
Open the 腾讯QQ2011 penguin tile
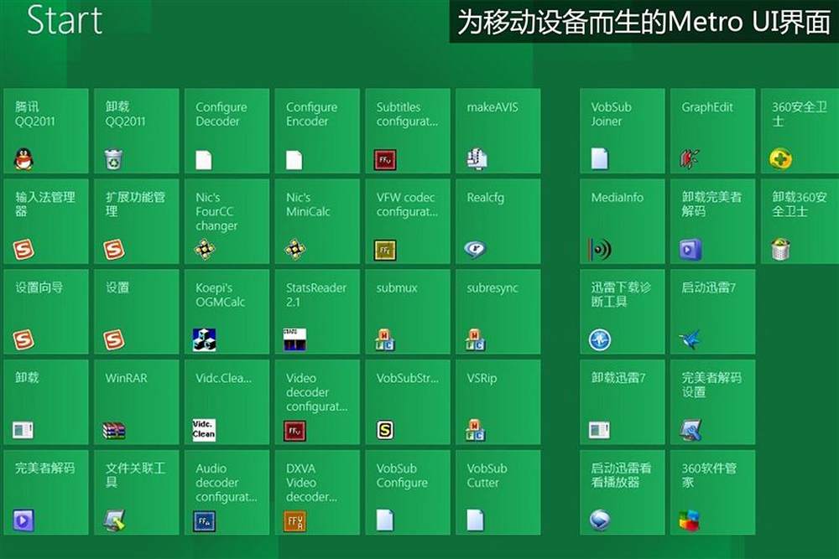[x=46, y=131]
